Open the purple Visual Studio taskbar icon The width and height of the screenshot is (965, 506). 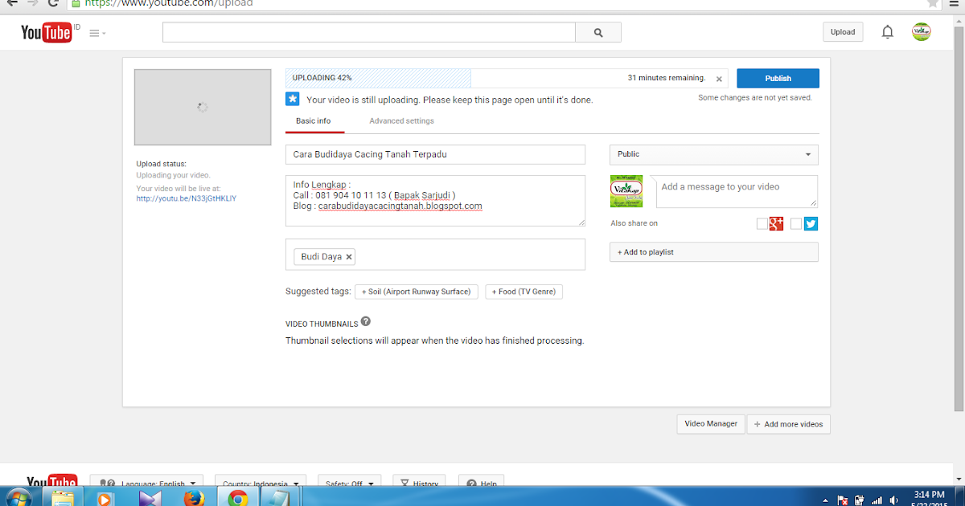coord(150,498)
